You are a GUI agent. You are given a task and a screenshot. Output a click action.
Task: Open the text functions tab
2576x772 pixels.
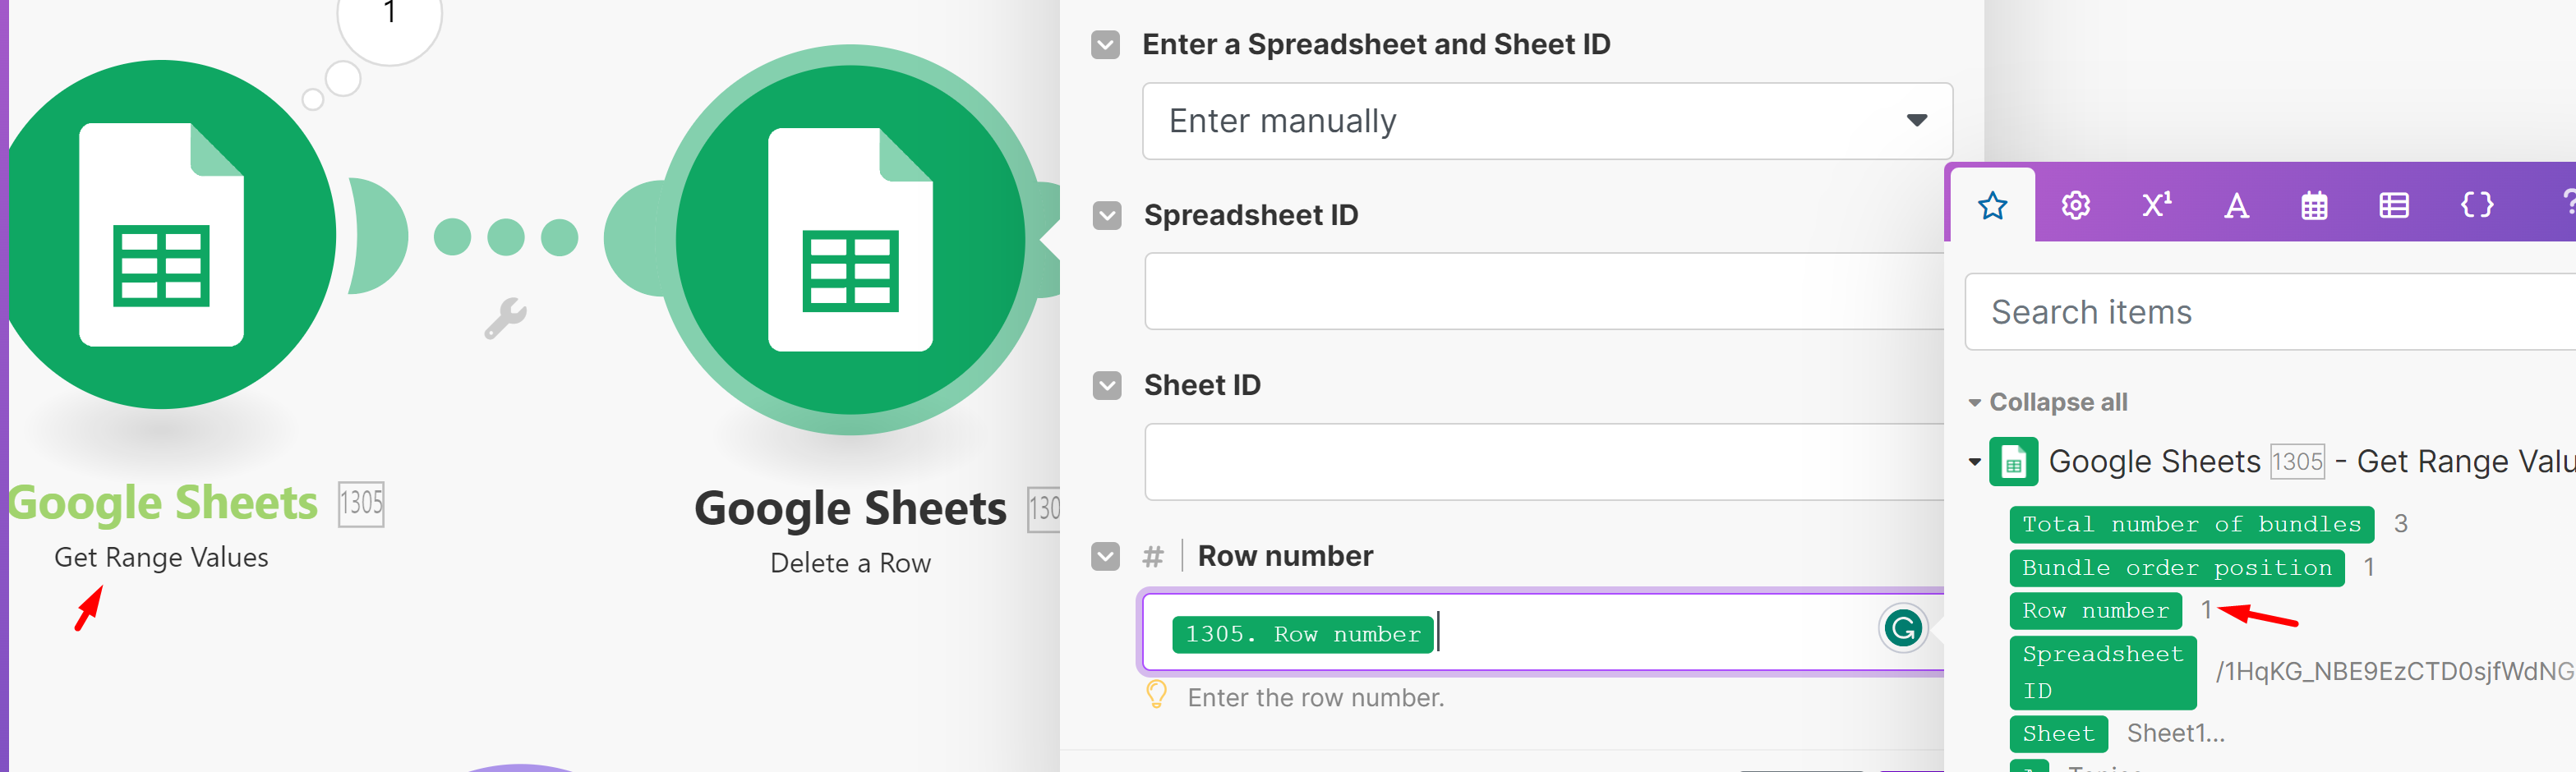[x=2236, y=206]
